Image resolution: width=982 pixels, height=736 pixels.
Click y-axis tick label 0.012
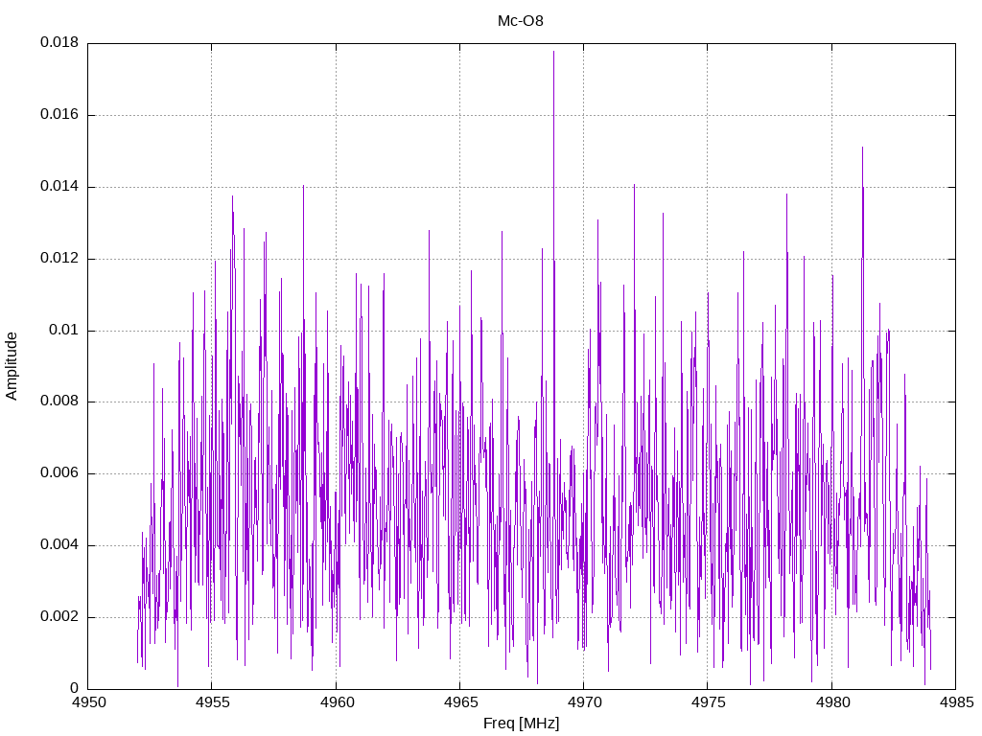click(x=59, y=258)
